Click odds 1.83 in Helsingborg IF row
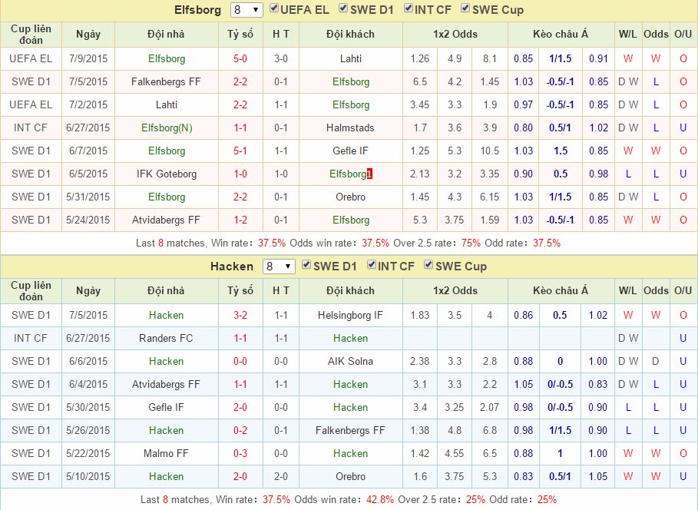The width and height of the screenshot is (698, 510). tap(420, 316)
